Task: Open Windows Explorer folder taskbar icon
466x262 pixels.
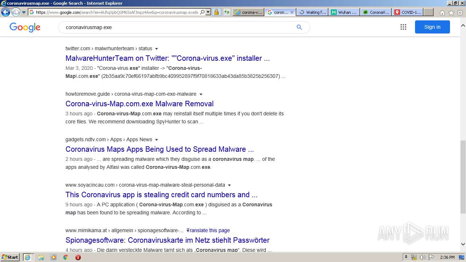Action: (41, 257)
